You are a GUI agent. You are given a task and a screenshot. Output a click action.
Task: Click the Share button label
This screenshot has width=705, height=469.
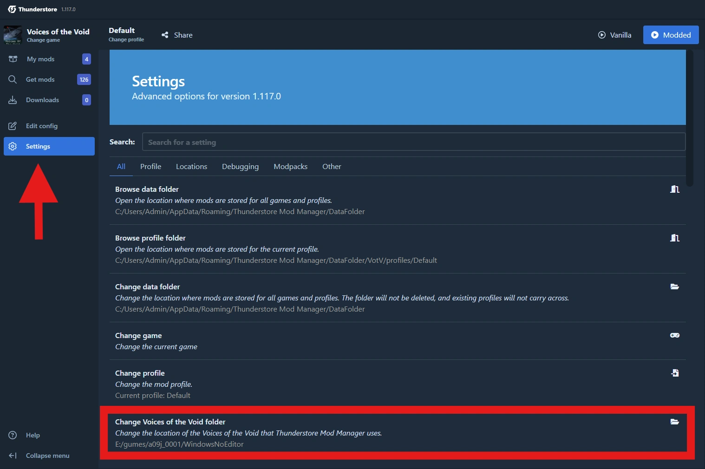[183, 35]
